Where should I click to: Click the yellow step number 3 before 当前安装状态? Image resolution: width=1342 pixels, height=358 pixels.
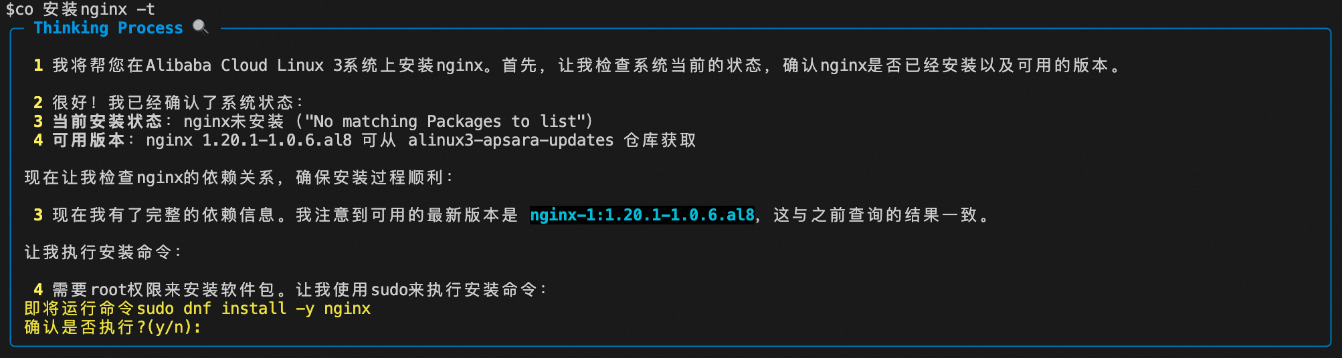38,122
